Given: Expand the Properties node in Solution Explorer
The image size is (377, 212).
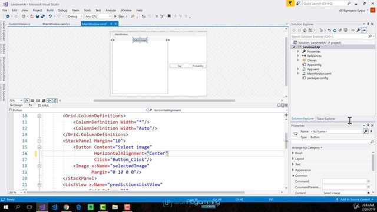Looking at the screenshot, I should pos(298,51).
